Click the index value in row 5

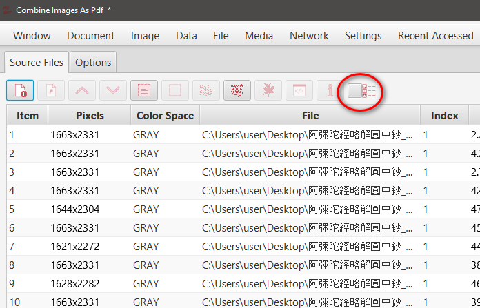426,209
